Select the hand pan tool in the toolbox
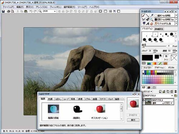Screen dimensions: 179x134 (x=152, y=24)
